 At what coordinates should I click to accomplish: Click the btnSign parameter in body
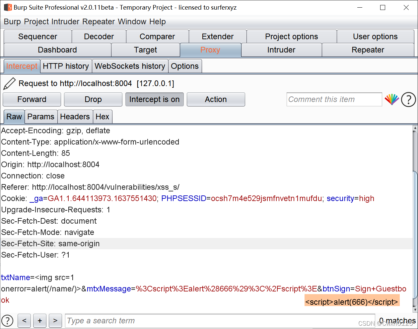pyautogui.click(x=336, y=289)
